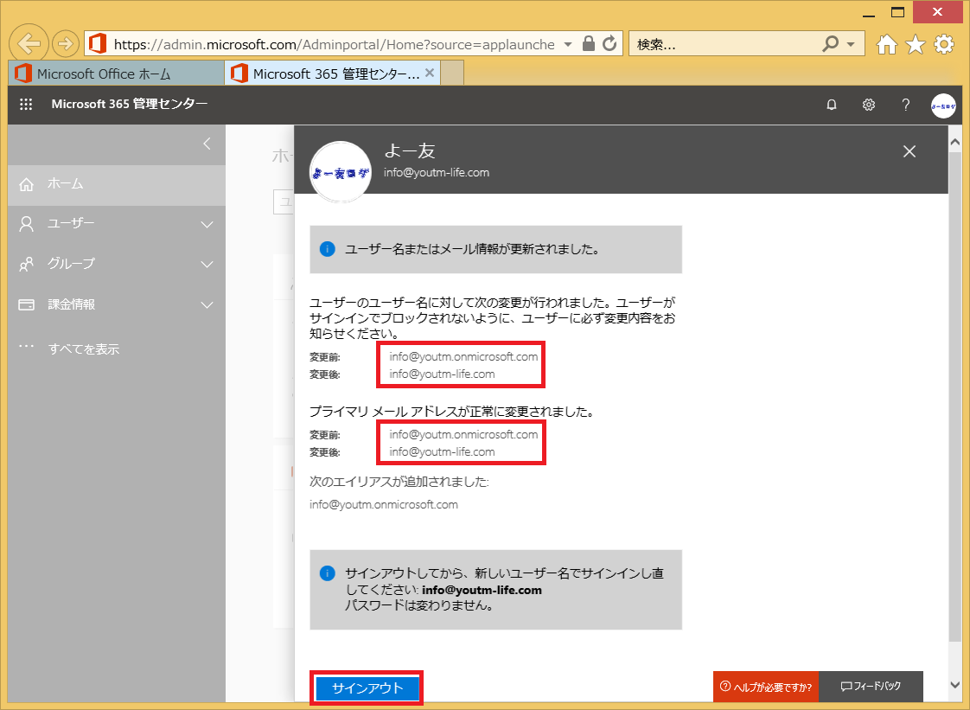Refresh the page with the reload icon
Viewport: 970px width, 710px height.
(x=610, y=43)
